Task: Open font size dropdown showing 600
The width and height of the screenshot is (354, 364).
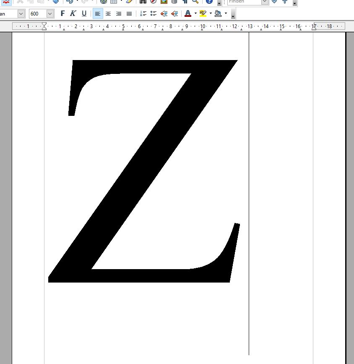Action: tap(50, 14)
